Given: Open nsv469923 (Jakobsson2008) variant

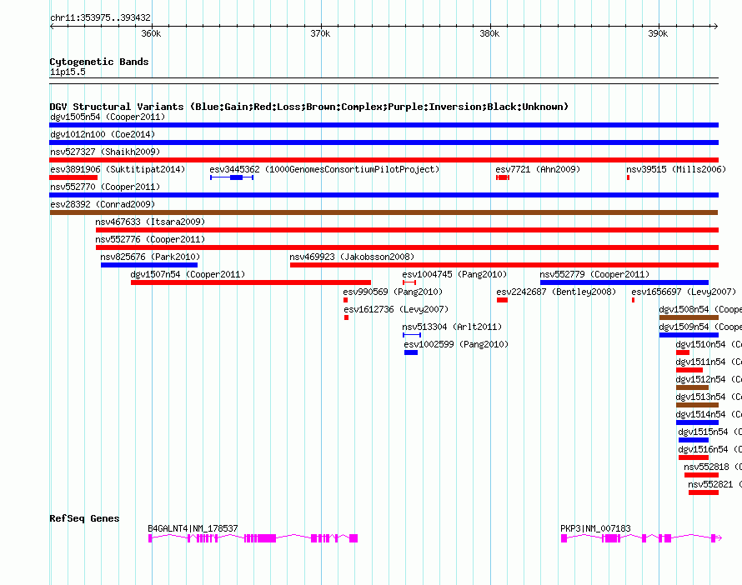Looking at the screenshot, I should 504,265.
